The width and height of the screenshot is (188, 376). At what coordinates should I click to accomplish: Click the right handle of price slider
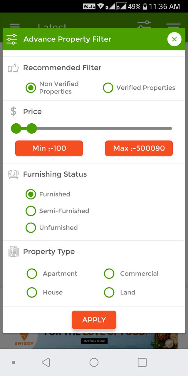tap(32, 128)
